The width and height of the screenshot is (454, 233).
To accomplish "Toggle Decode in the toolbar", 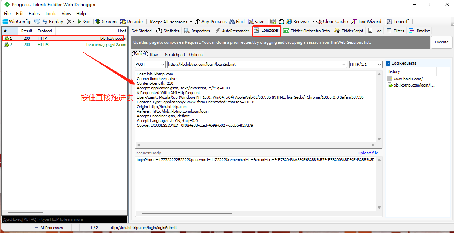I will (131, 22).
